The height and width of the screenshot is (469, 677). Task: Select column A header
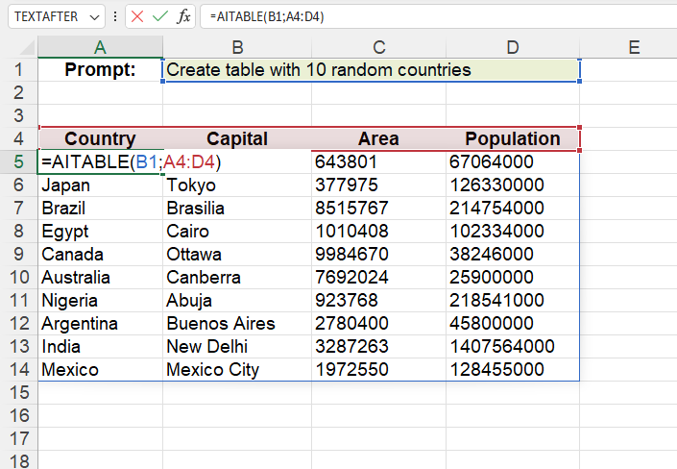[x=100, y=47]
